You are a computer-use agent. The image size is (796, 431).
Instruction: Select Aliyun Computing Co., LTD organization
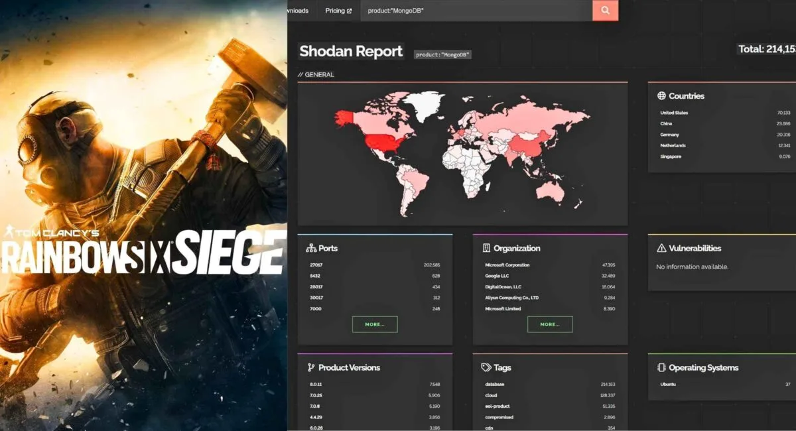click(550, 298)
